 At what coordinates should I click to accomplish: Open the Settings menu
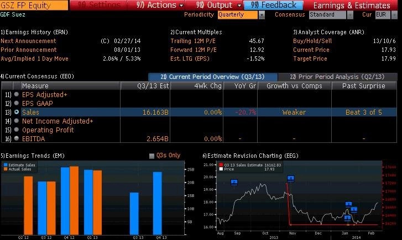click(98, 5)
